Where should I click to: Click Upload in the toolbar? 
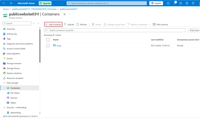69,24
